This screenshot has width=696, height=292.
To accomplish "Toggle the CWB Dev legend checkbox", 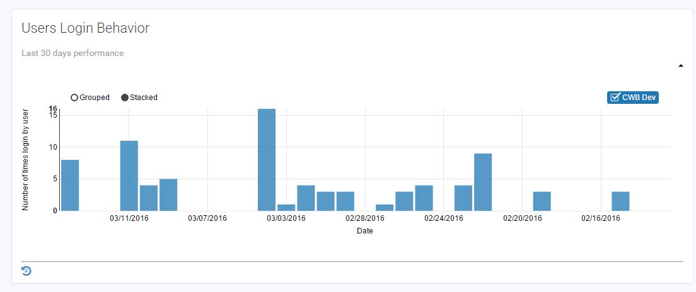I will click(x=632, y=98).
